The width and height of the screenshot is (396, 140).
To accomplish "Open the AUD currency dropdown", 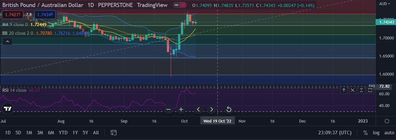I will tap(384, 3).
